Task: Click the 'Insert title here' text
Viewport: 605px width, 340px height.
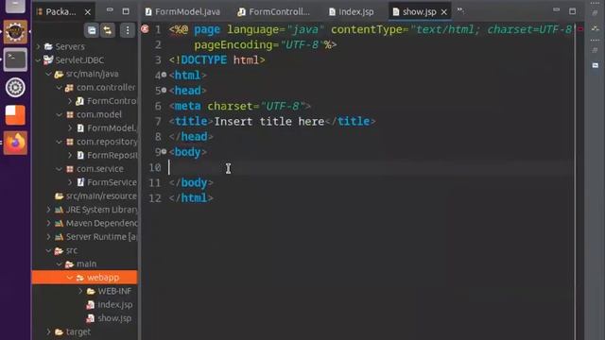Action: coord(269,122)
